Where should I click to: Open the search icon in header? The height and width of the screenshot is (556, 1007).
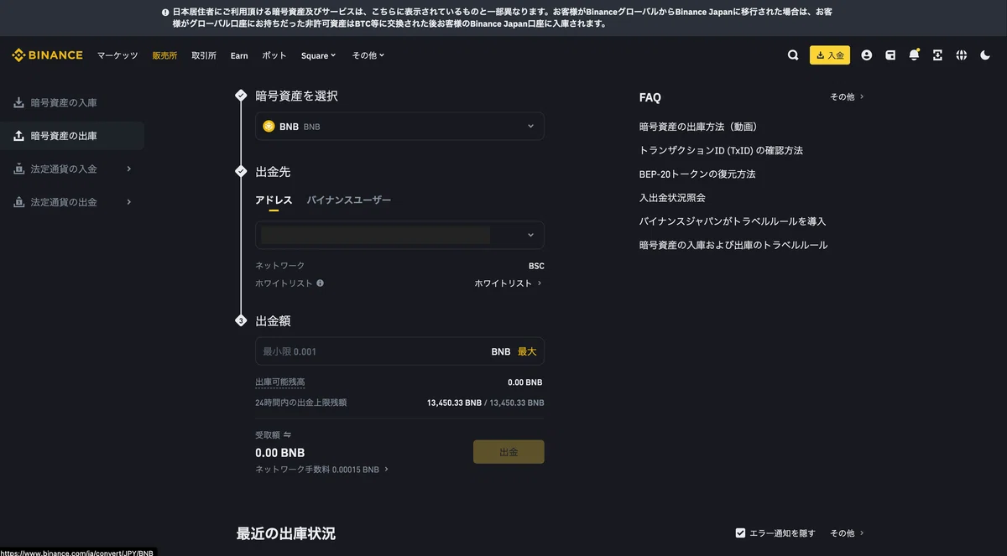point(793,55)
